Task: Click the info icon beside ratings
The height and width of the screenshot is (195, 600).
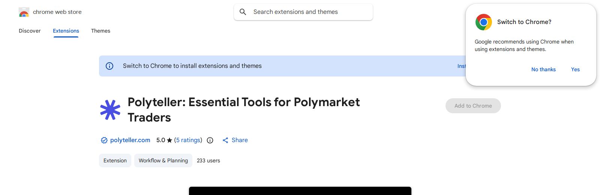Action: 210,140
